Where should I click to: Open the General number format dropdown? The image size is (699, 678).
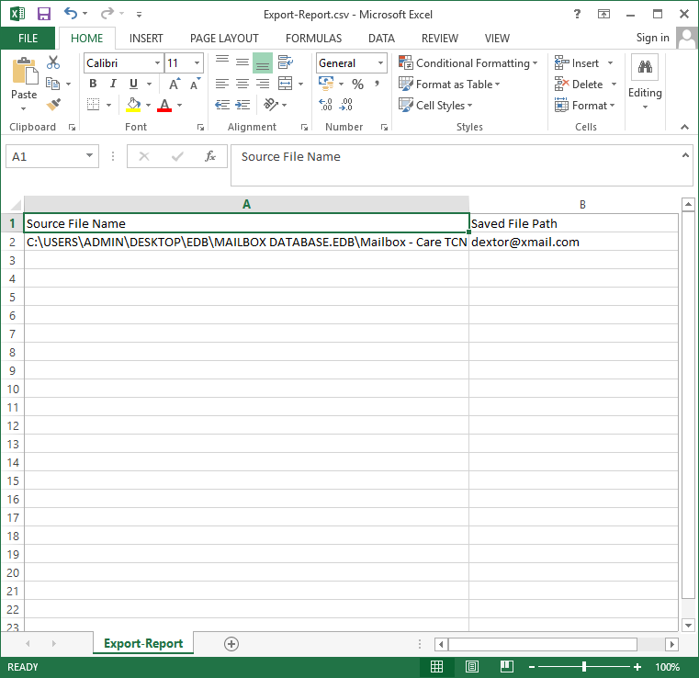[380, 62]
